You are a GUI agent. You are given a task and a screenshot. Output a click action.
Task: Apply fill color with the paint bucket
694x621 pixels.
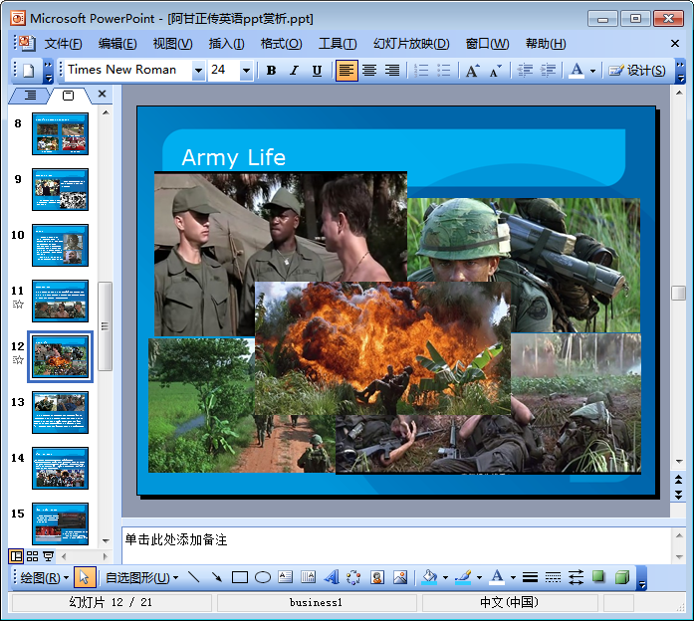(429, 577)
